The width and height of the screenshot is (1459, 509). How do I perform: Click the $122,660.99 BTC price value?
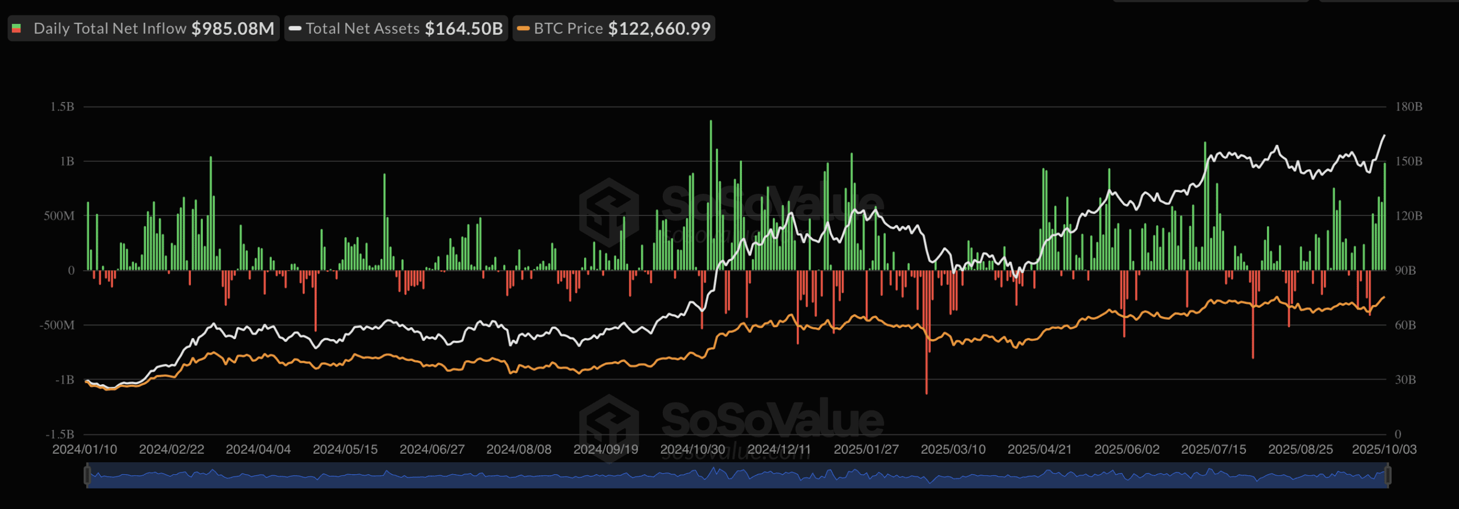tap(659, 28)
